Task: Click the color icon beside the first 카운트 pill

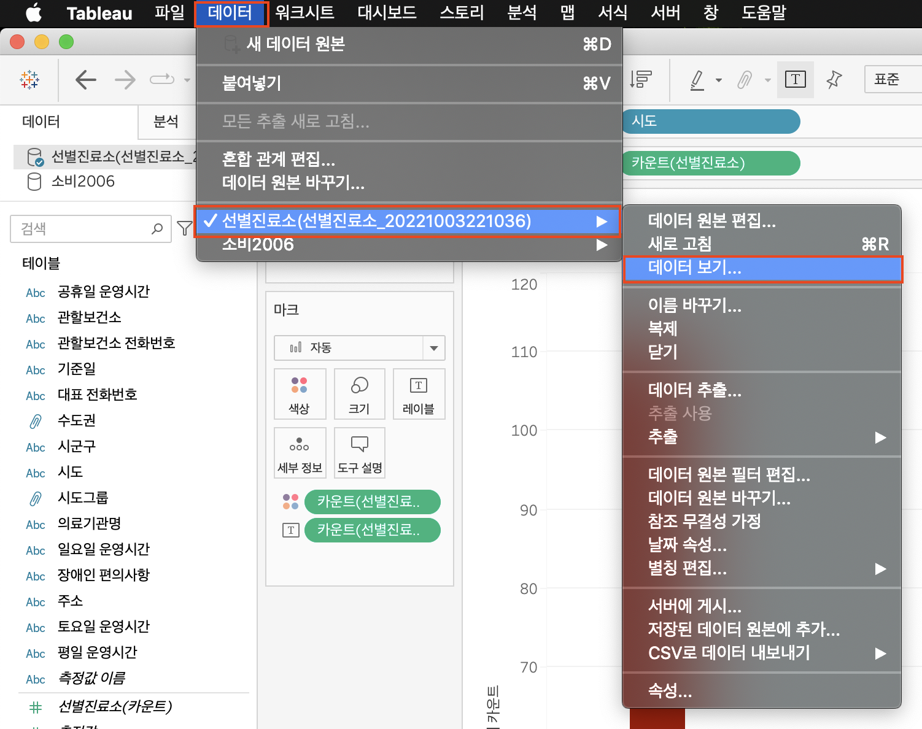Action: pos(290,501)
